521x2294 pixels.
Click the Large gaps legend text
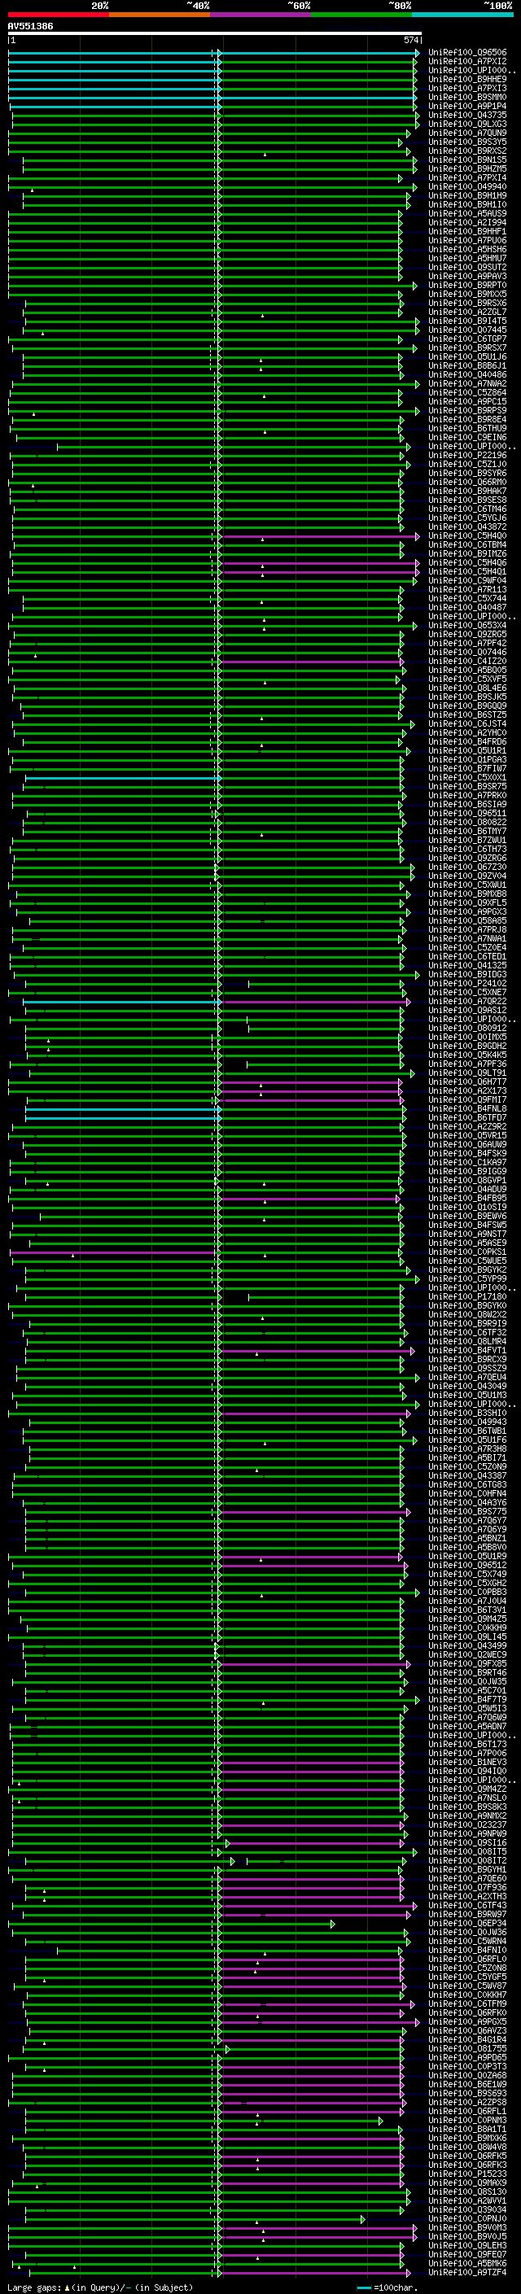coord(100,2287)
